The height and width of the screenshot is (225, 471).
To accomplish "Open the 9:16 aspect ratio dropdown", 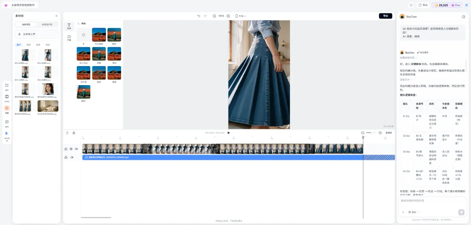I will 241,16.
